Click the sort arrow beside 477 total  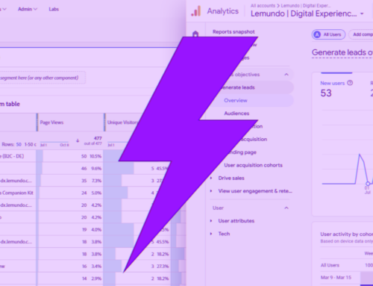tap(78, 140)
